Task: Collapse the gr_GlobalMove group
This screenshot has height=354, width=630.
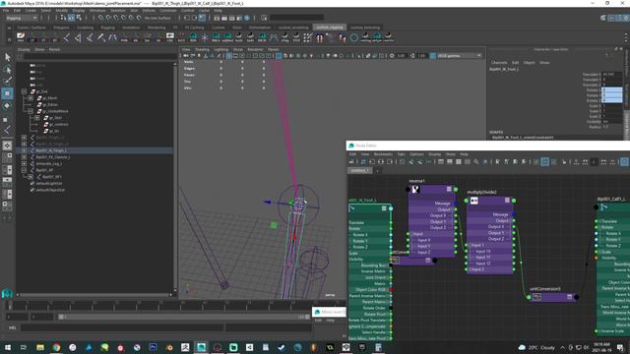Action: click(x=31, y=111)
